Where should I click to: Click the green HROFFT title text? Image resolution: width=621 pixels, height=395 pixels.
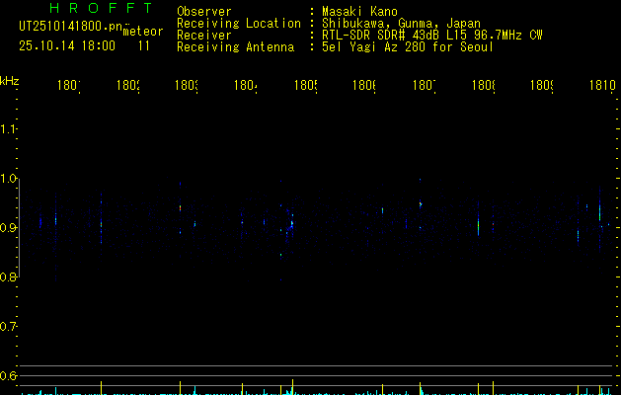coord(102,8)
